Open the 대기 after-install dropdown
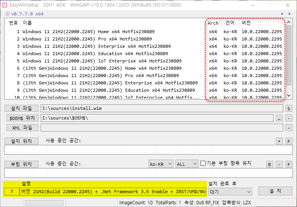Image resolution: width=297 pixels, height=207 pixels. coord(230,192)
